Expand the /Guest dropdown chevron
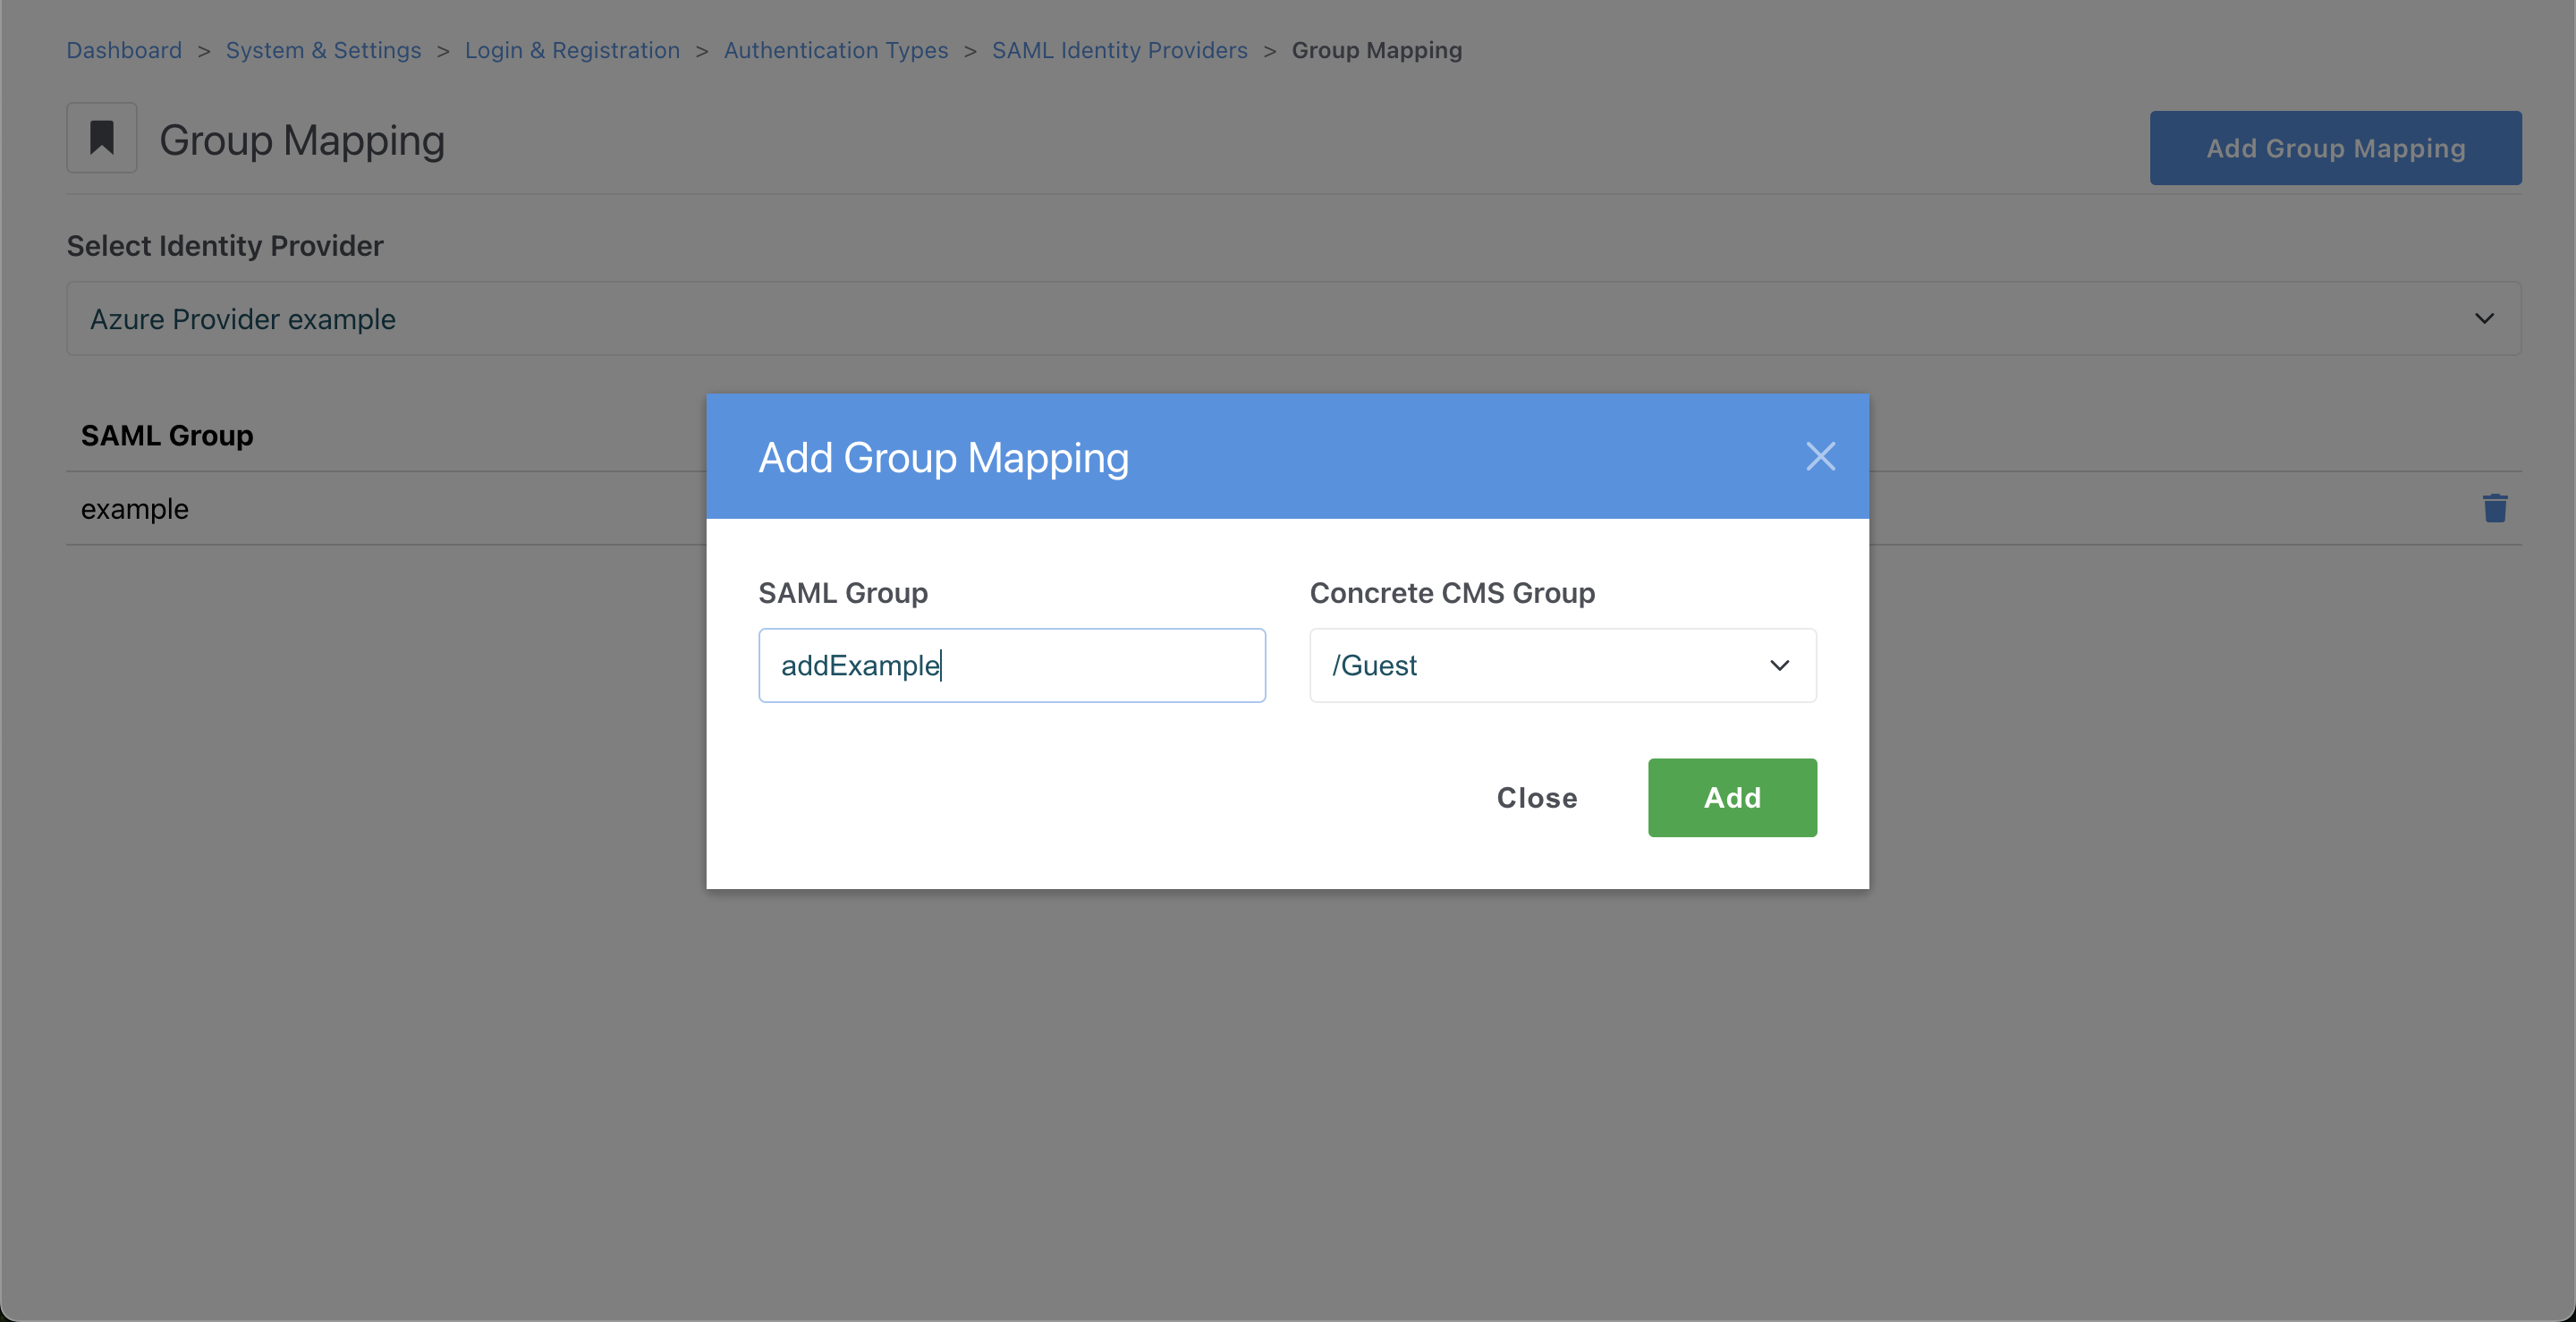The height and width of the screenshot is (1322, 2576). pyautogui.click(x=1779, y=665)
